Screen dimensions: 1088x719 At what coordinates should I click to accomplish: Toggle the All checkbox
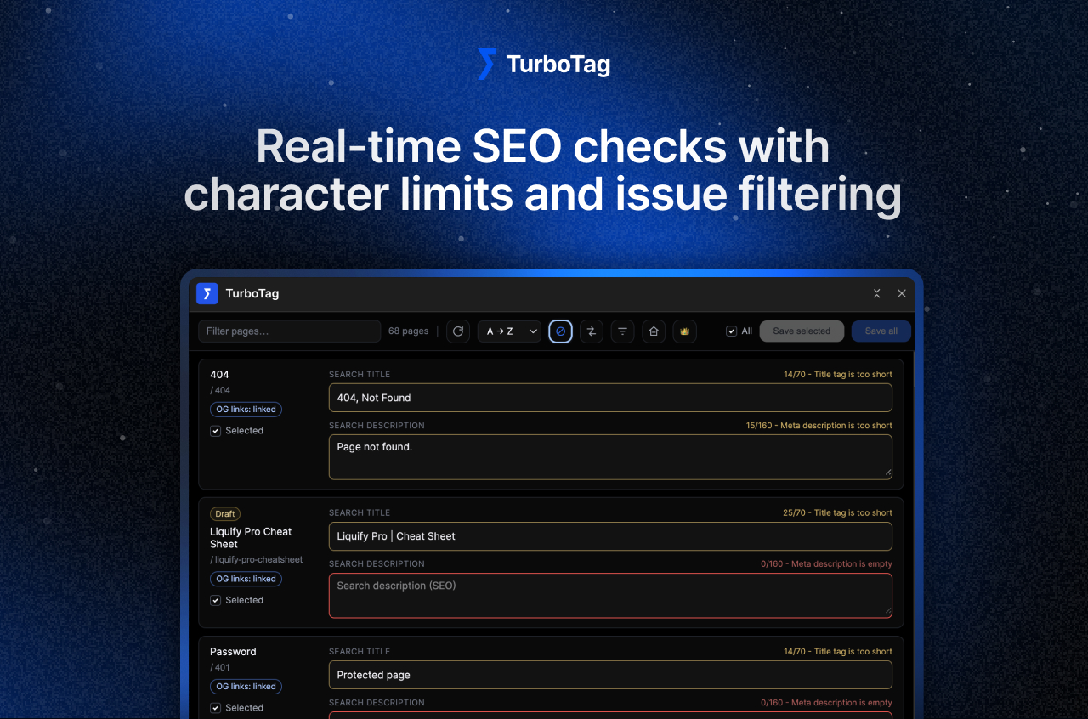731,331
